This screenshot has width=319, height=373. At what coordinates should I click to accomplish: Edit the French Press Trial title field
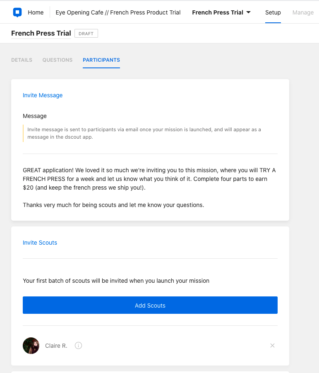(x=41, y=33)
